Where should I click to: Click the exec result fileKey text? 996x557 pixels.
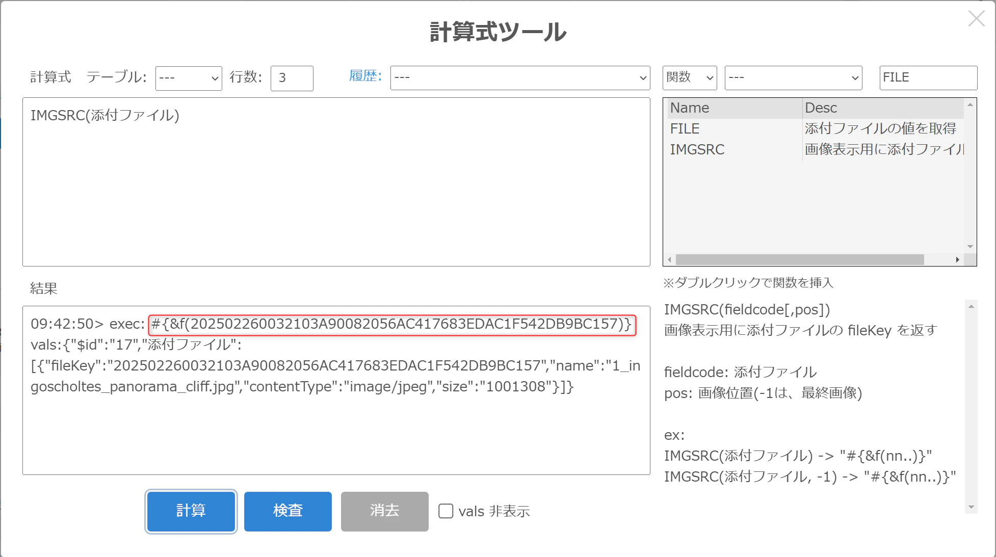pos(392,324)
